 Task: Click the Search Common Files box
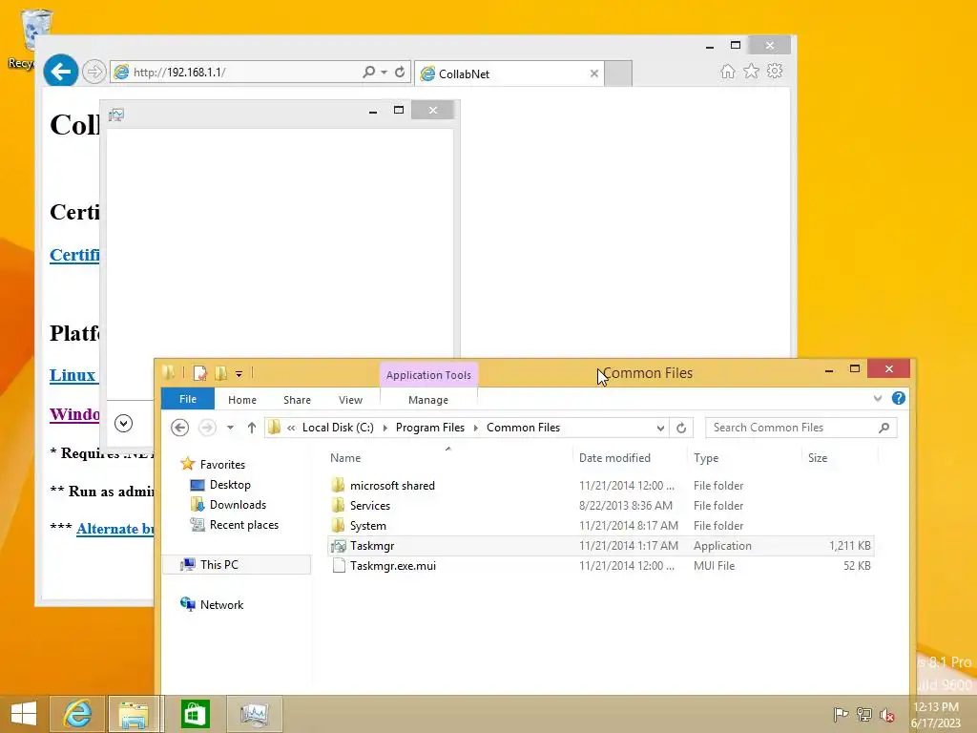pyautogui.click(x=800, y=428)
